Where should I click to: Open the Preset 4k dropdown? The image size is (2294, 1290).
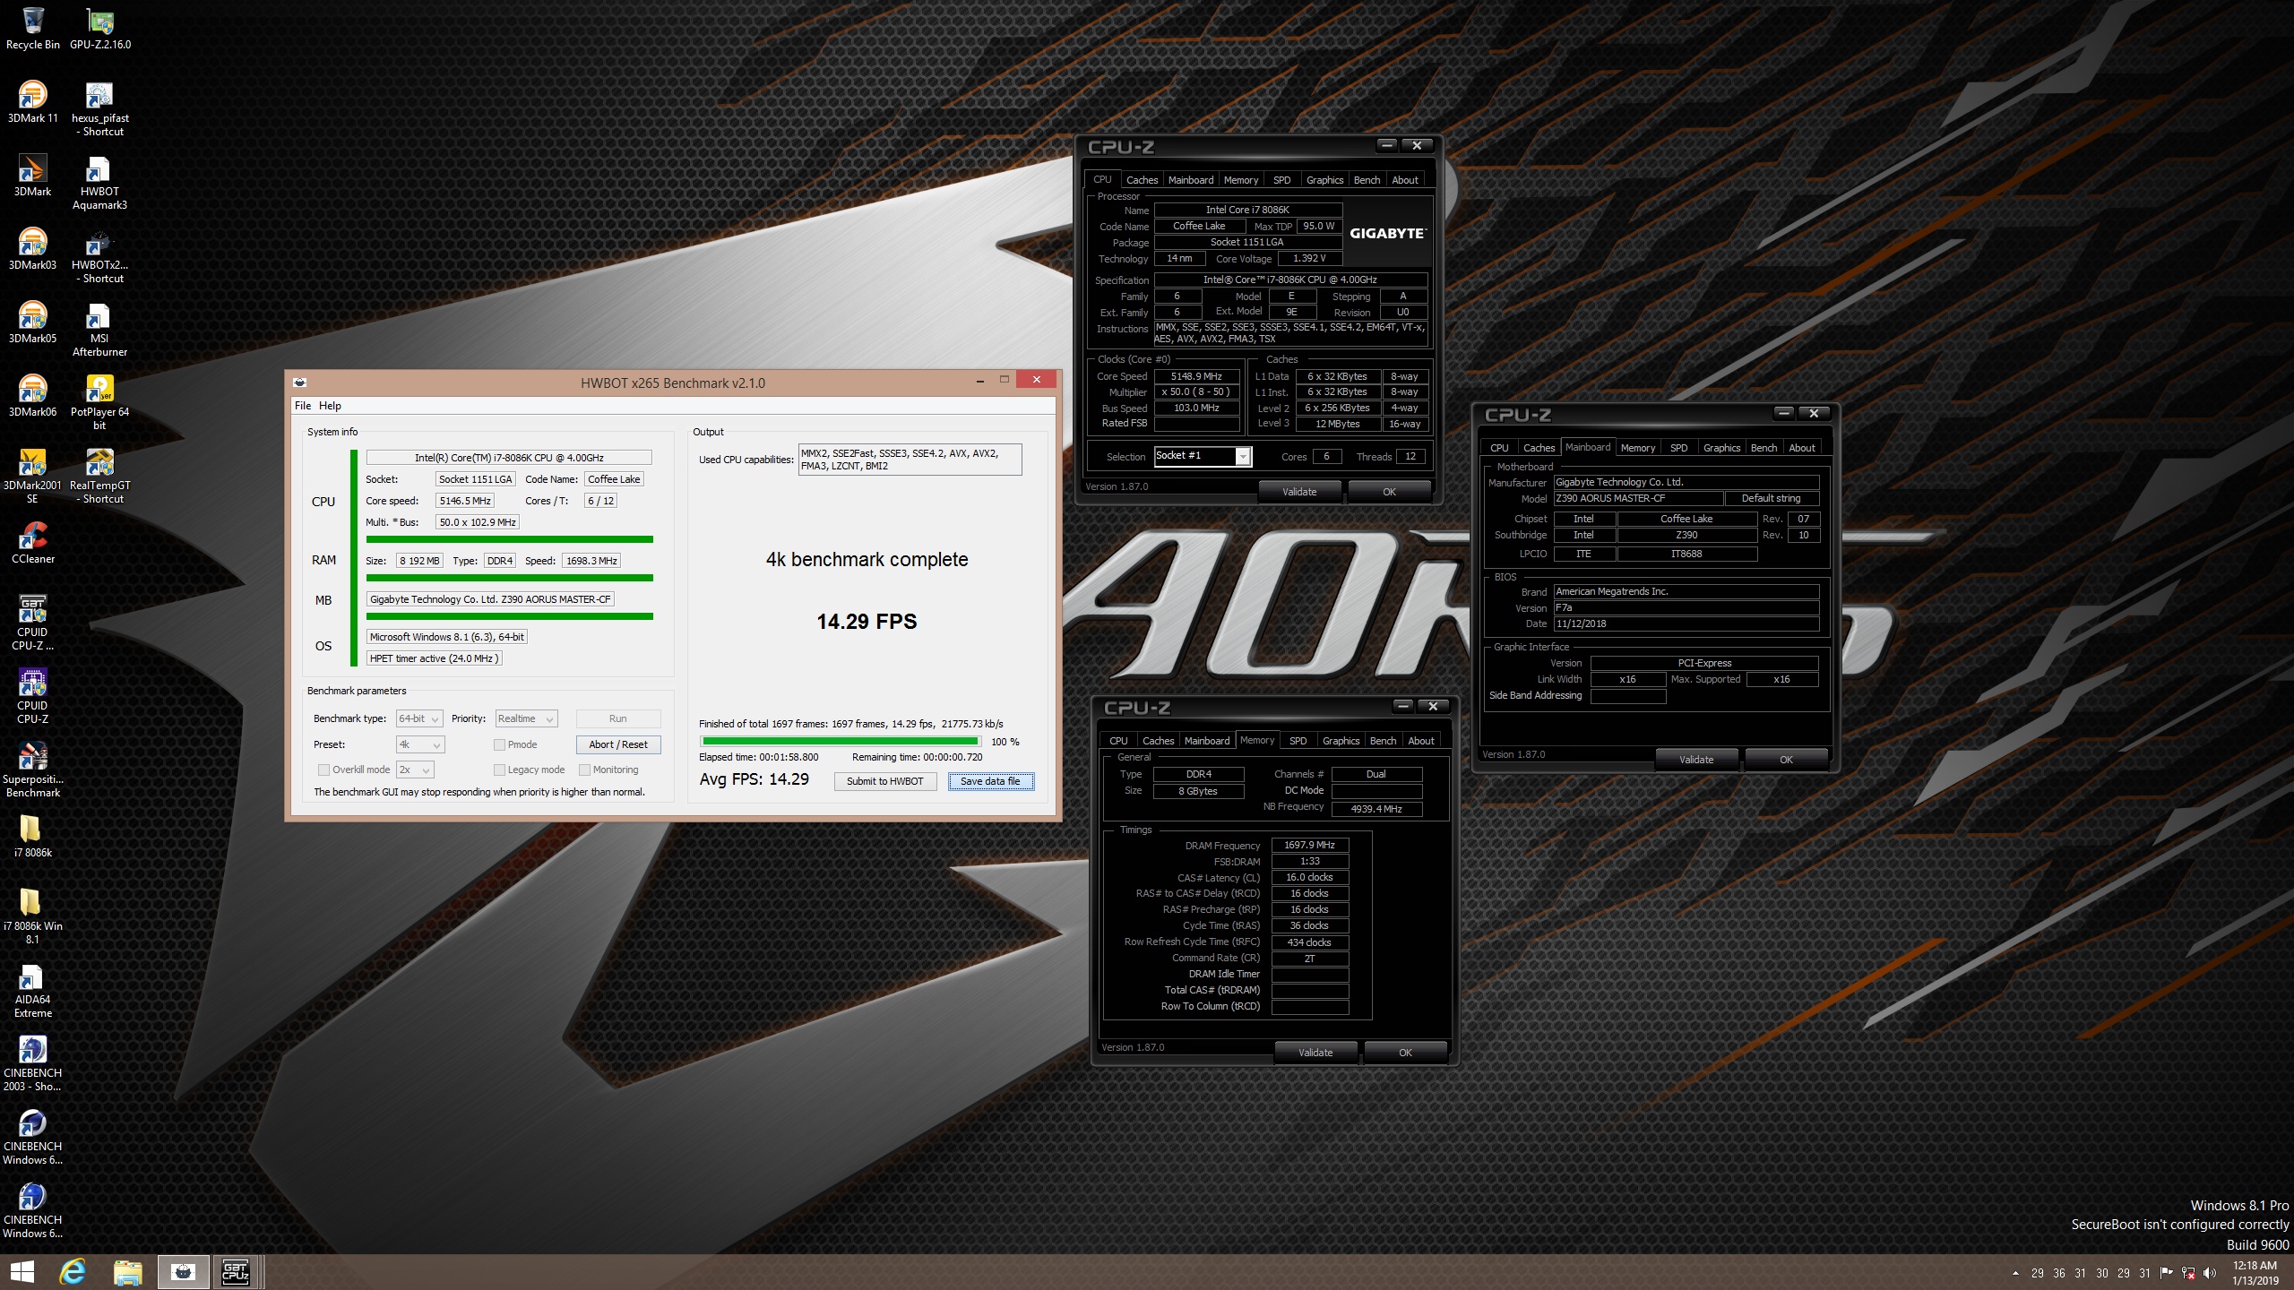coord(420,744)
